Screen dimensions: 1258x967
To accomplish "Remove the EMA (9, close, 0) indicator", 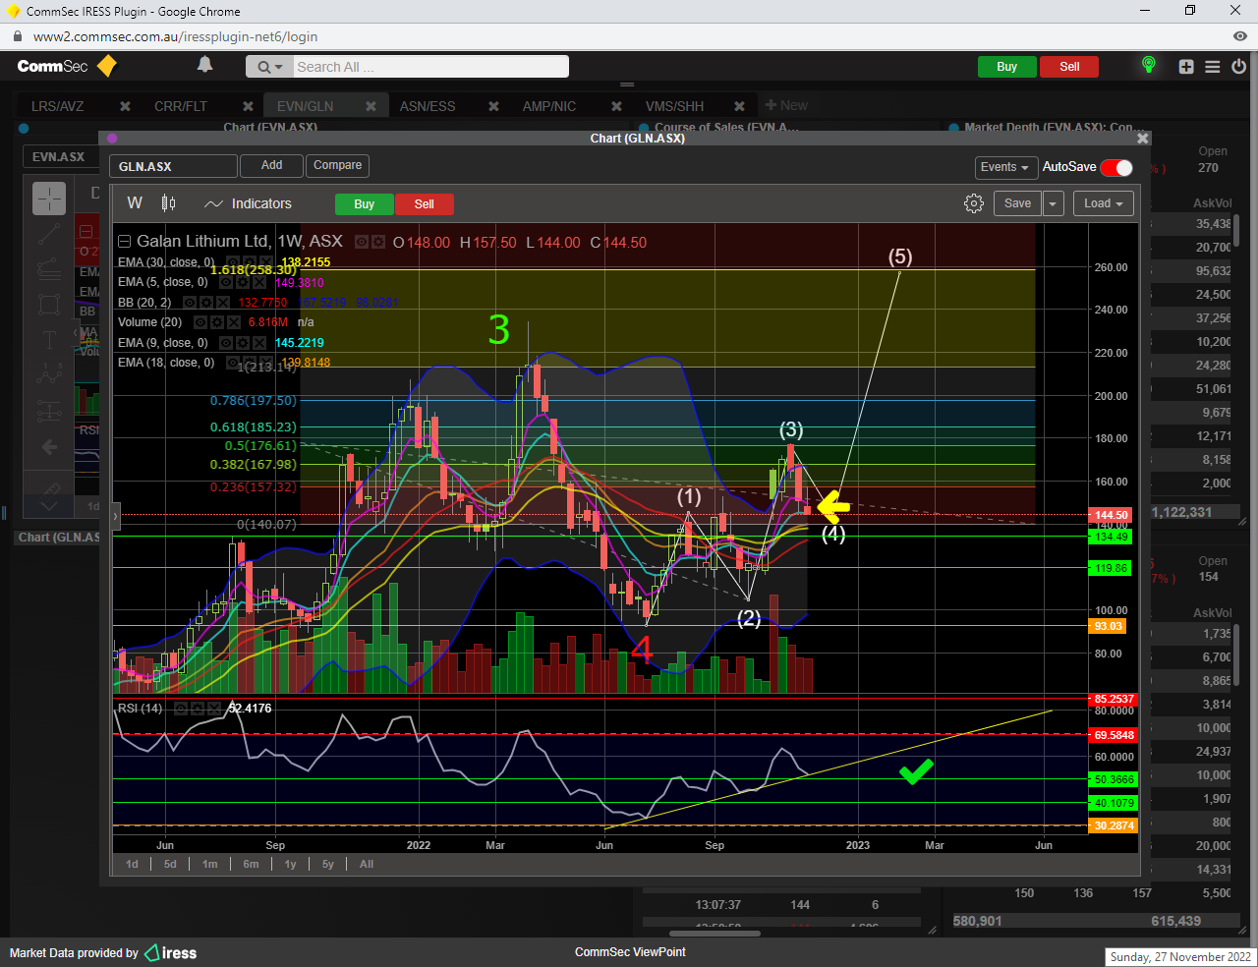I will pyautogui.click(x=259, y=343).
